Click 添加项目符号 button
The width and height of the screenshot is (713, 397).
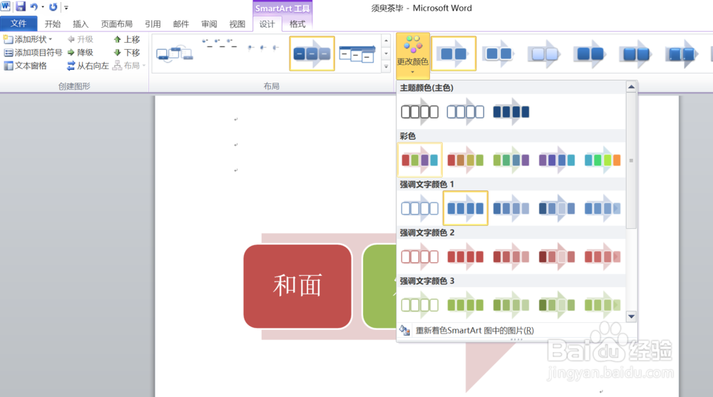(33, 52)
